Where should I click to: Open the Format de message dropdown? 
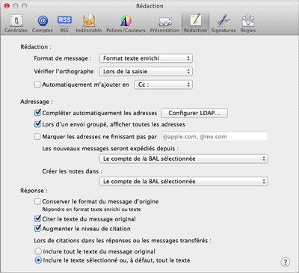click(x=146, y=58)
